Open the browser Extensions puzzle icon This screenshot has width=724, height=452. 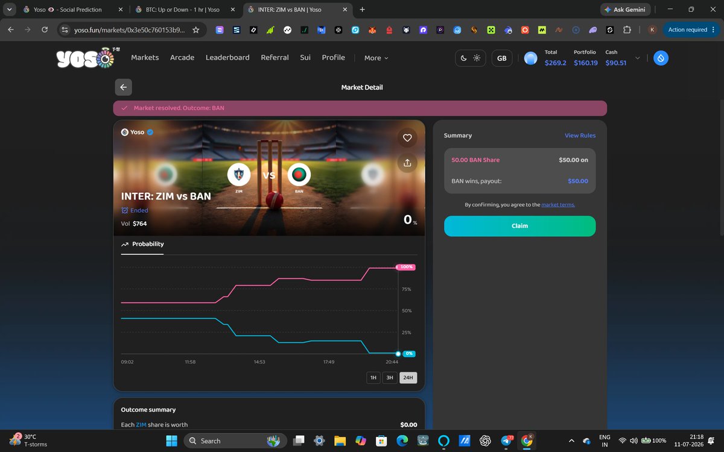coord(627,30)
